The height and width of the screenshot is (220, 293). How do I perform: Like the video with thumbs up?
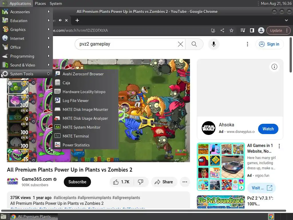click(121, 182)
